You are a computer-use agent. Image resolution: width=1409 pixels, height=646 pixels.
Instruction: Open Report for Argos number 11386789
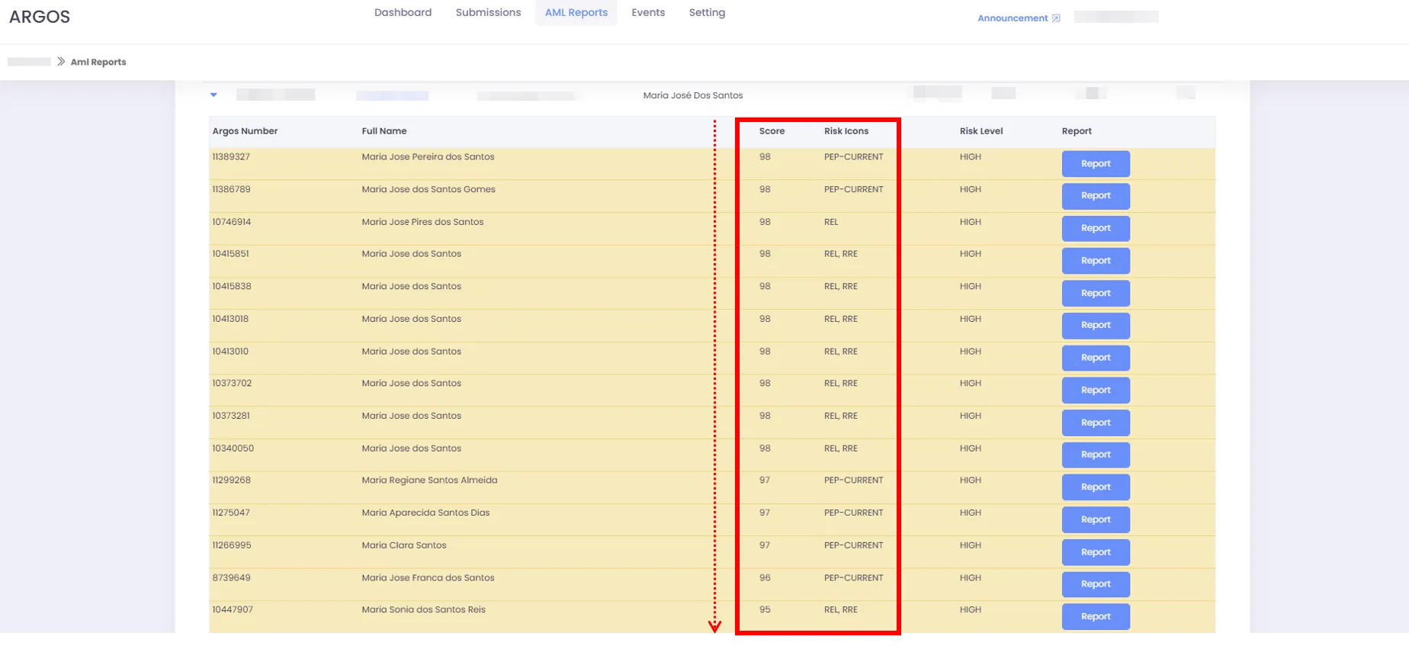click(1096, 196)
